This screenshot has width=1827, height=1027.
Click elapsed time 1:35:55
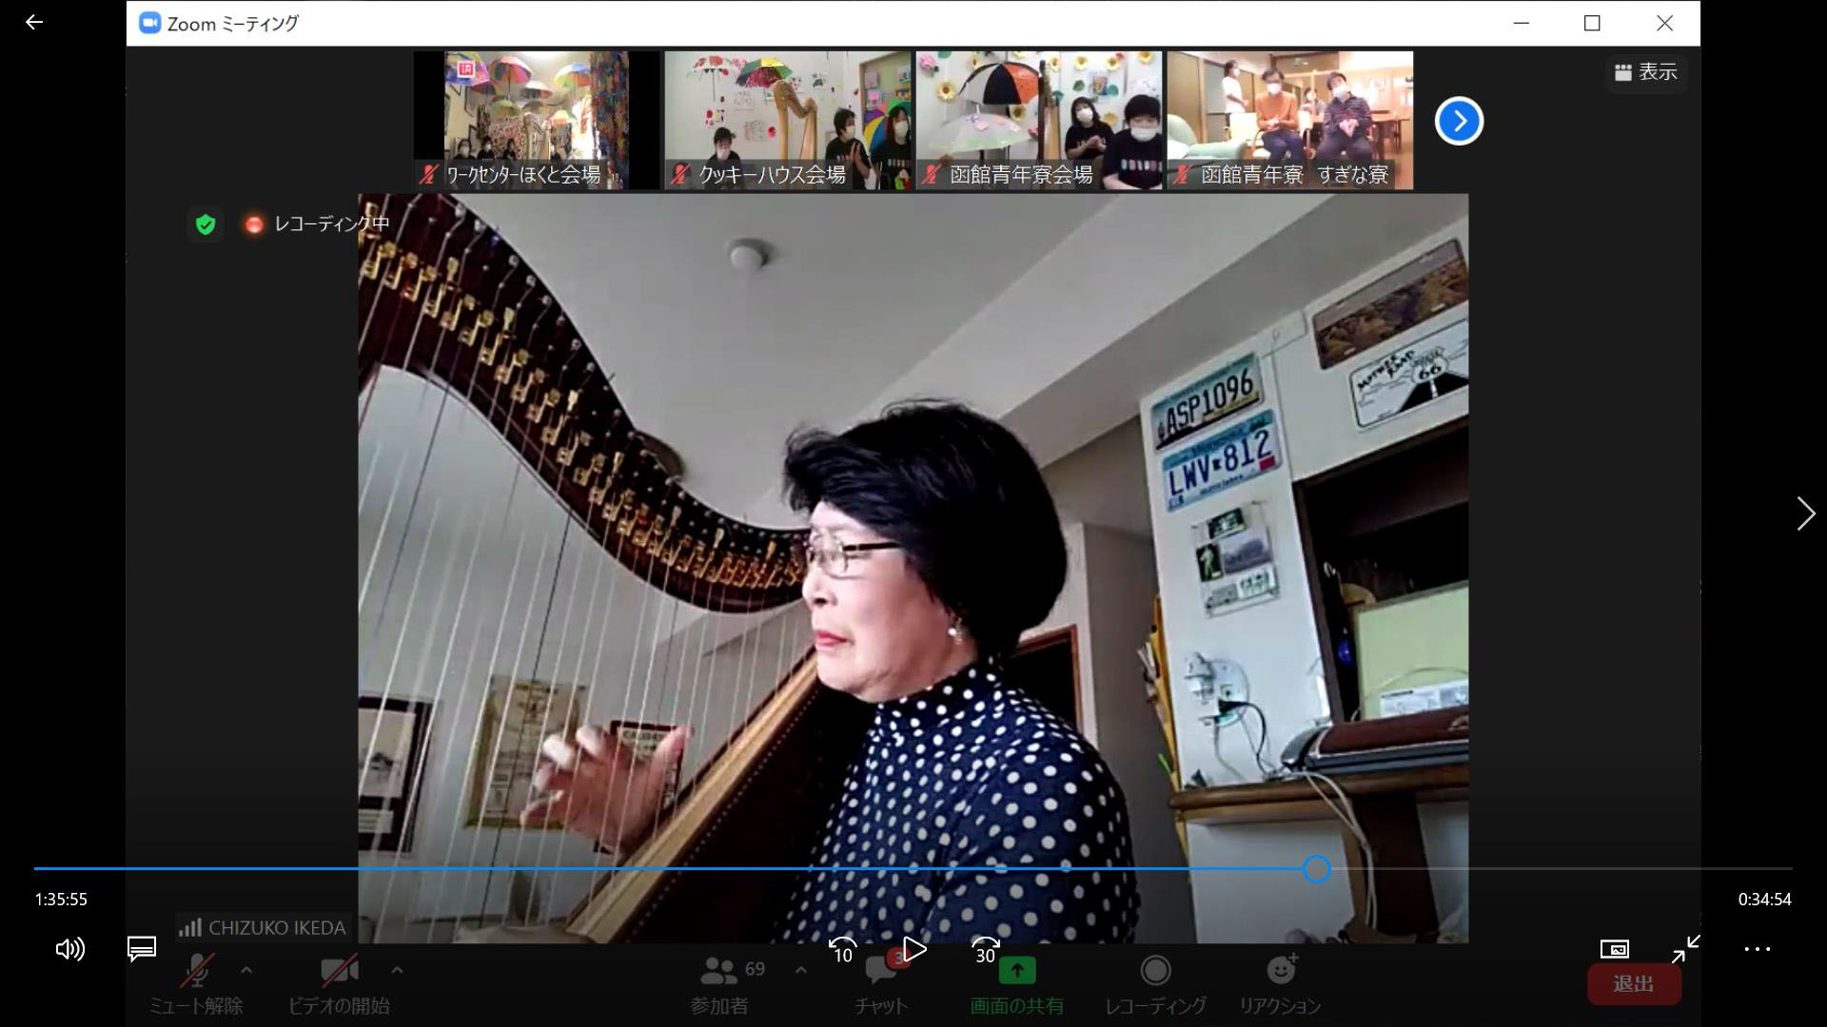pos(61,900)
